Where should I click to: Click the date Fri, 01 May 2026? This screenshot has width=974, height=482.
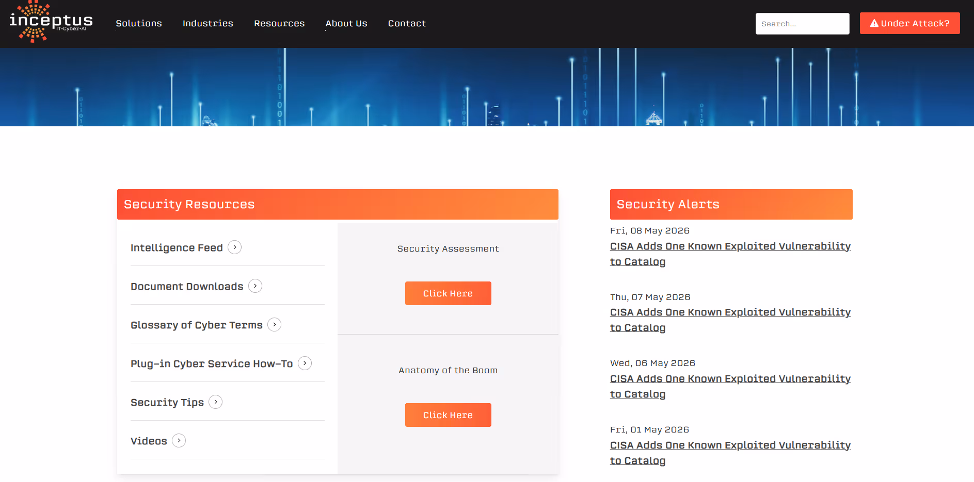pos(649,430)
